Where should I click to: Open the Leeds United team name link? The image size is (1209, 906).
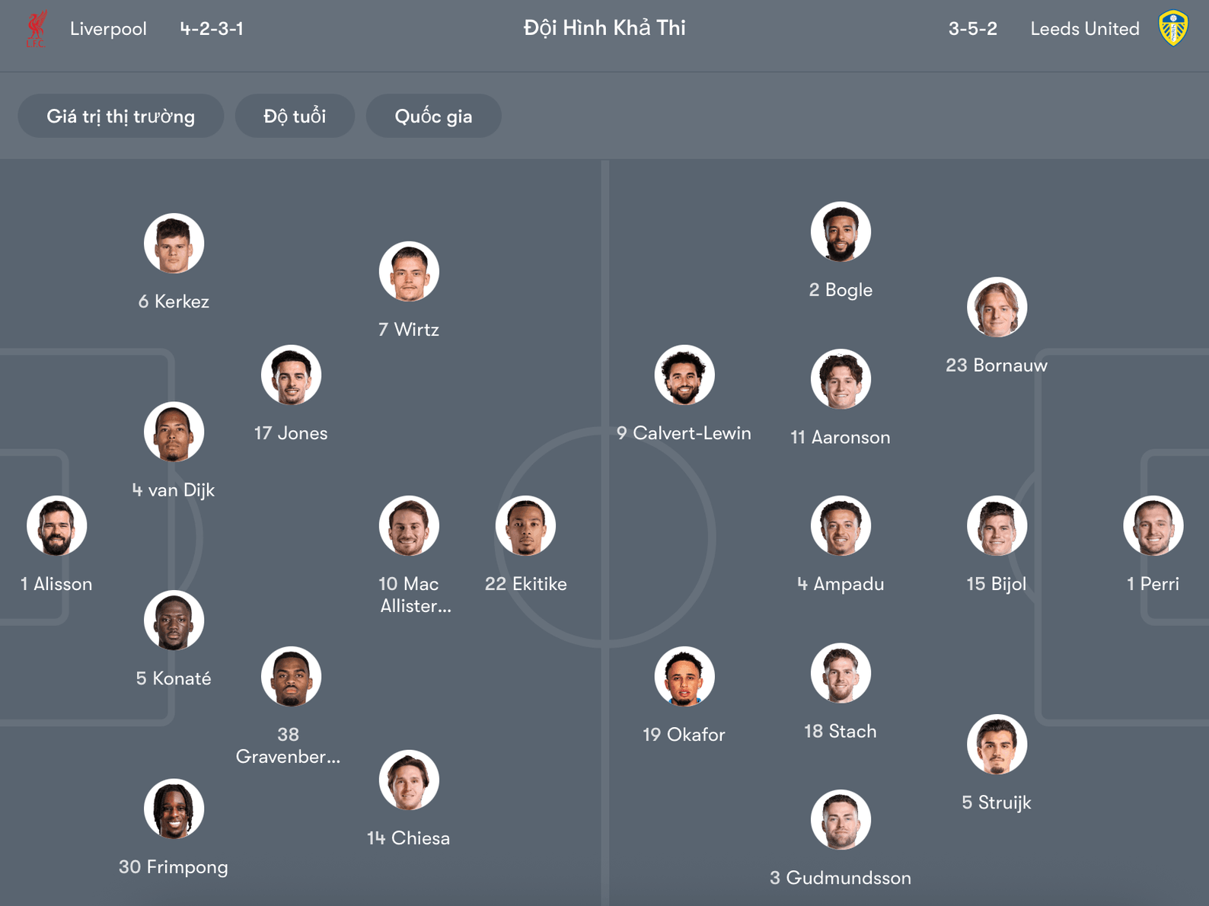tap(1084, 28)
